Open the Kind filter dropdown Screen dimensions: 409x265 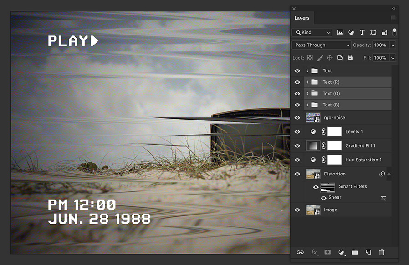(x=312, y=32)
